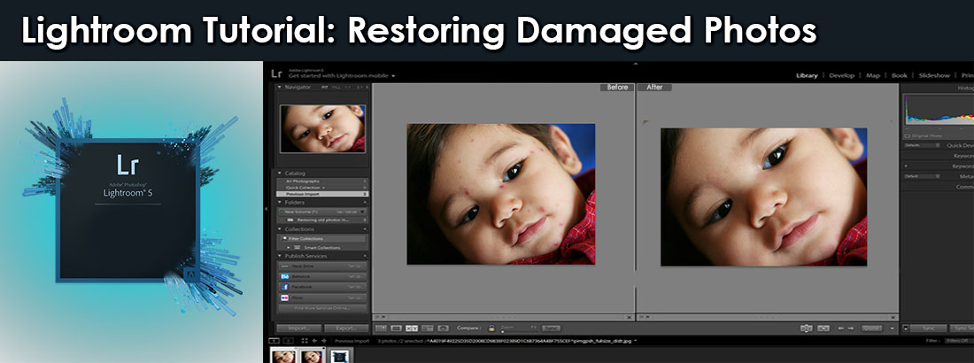Close the After compare pane
The image size is (974, 363).
(893, 317)
